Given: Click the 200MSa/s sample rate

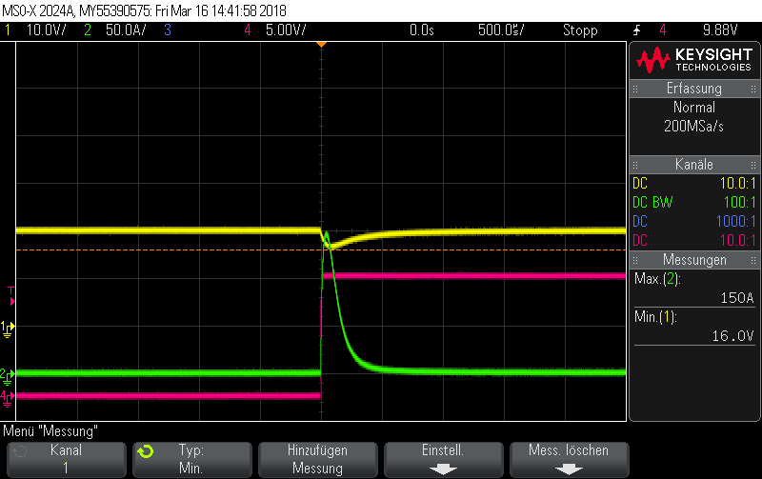Looking at the screenshot, I should 694,127.
